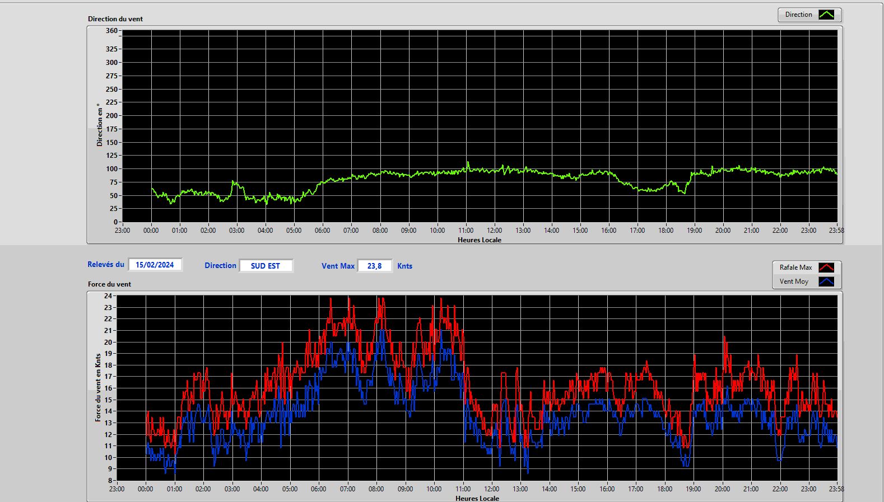Click the Direction field showing SUD EST
The width and height of the screenshot is (884, 502).
(266, 266)
